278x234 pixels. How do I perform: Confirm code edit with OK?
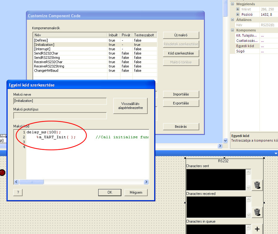coord(110,192)
